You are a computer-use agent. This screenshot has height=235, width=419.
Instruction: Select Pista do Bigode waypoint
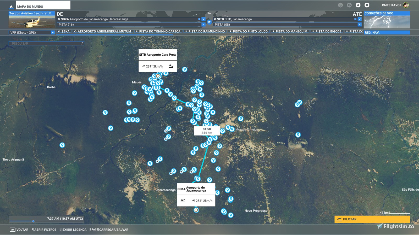pos(327,31)
